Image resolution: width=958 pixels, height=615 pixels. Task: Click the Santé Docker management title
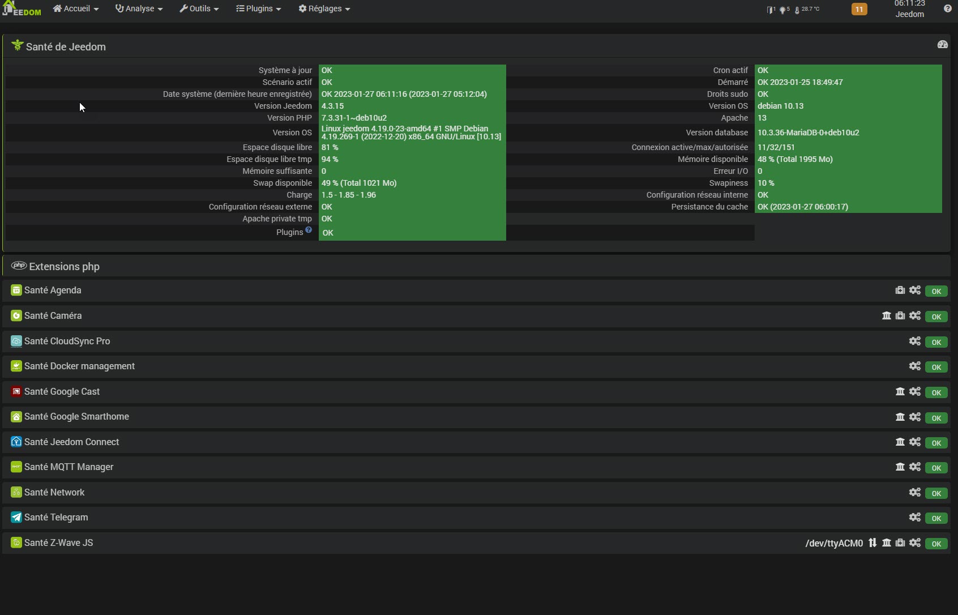coord(79,366)
